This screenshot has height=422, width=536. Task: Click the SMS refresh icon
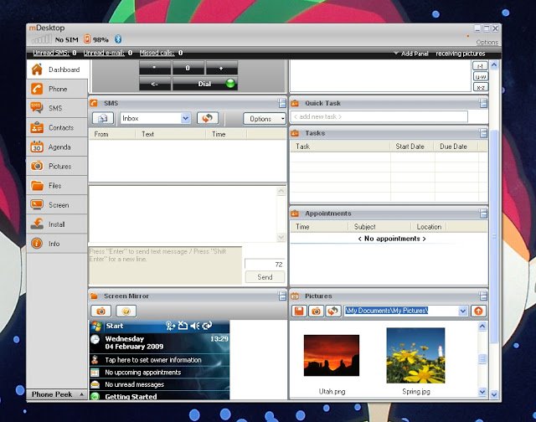[208, 119]
